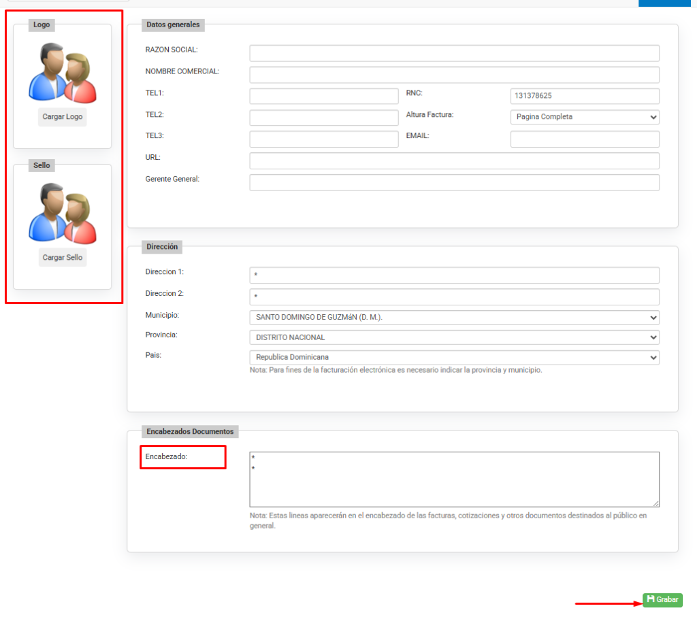Open the Altura Factura dropdown
The image size is (697, 621).
[584, 117]
